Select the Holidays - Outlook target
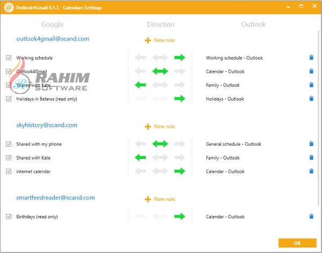322x253 pixels. 225,99
